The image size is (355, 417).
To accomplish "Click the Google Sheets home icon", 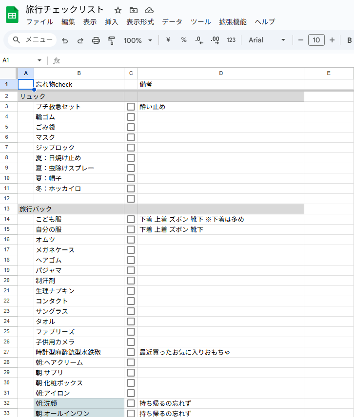I will (x=12, y=15).
